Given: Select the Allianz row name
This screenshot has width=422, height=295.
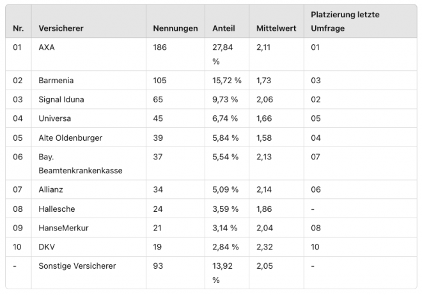Looking at the screenshot, I should click(51, 189).
